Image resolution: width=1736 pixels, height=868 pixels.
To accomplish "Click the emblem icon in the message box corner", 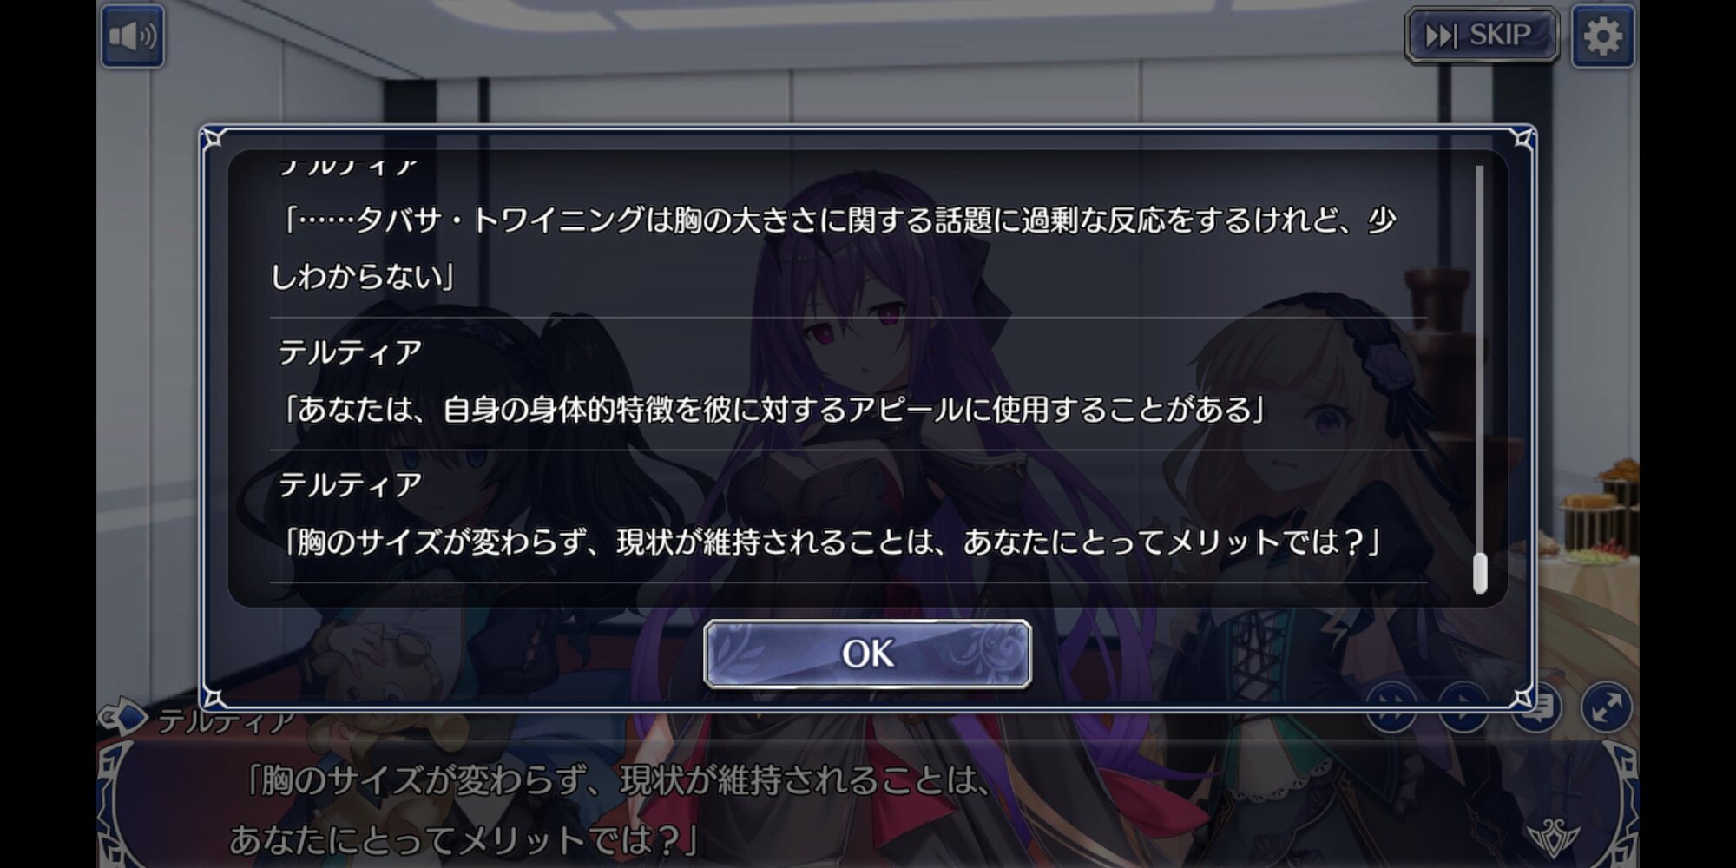I will click(x=1552, y=836).
